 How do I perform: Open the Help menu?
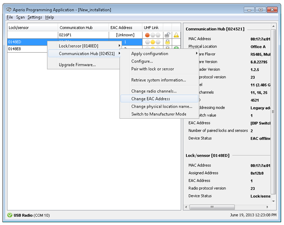tap(49, 17)
